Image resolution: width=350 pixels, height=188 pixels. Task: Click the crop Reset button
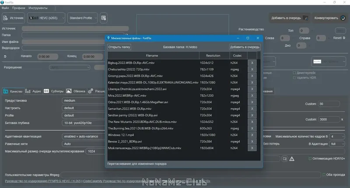[339, 38]
